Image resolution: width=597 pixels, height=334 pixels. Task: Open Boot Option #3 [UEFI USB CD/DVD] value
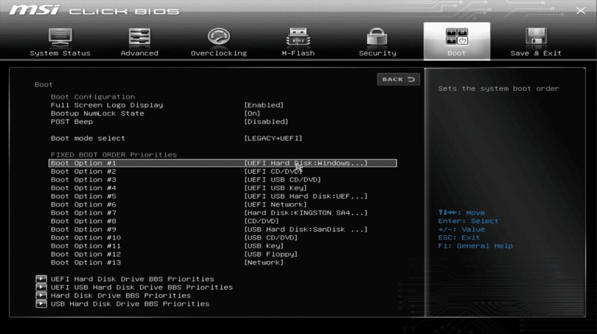pos(282,180)
